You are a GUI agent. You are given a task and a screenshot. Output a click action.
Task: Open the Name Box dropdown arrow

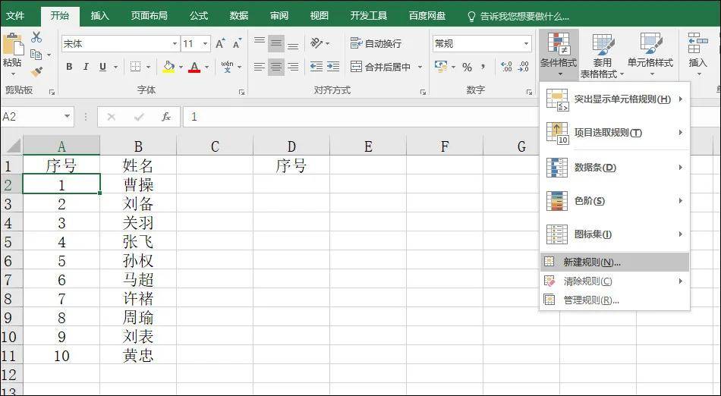click(67, 117)
